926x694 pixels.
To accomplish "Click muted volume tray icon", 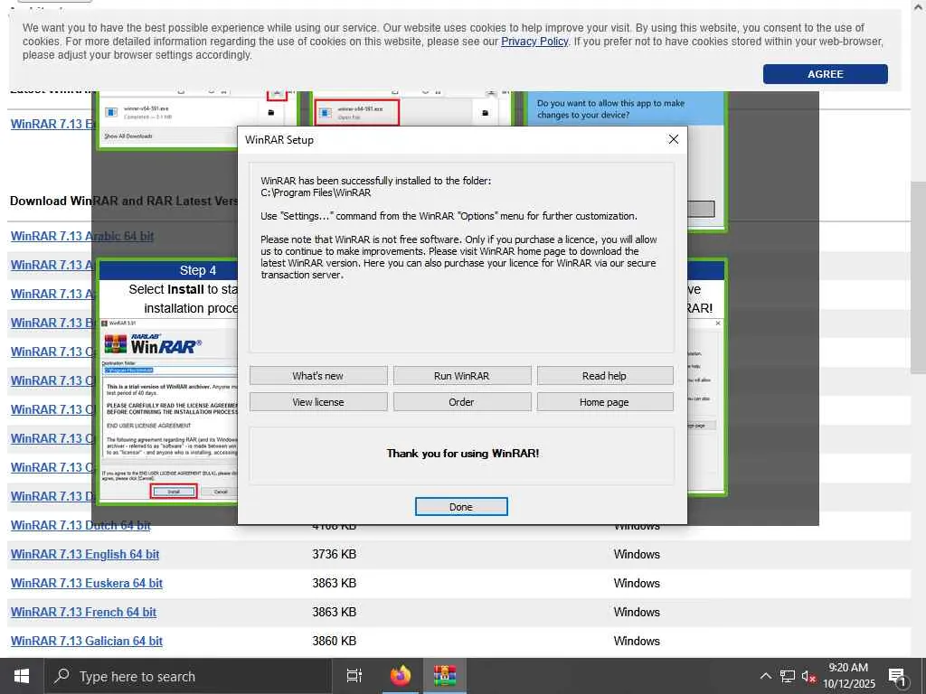I will click(808, 676).
